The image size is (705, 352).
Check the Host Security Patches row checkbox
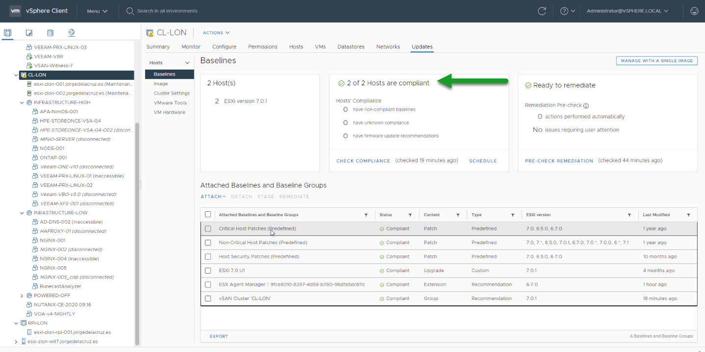208,256
